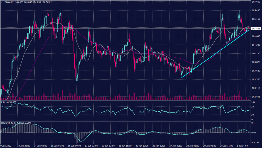This screenshot has height=148, width=262.
Task: Click the divider between RSI and MACD panels
Action: click(x=128, y=121)
